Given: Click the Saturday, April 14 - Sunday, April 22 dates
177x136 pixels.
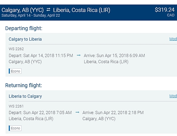Looking at the screenshot, I should pos(31,16).
